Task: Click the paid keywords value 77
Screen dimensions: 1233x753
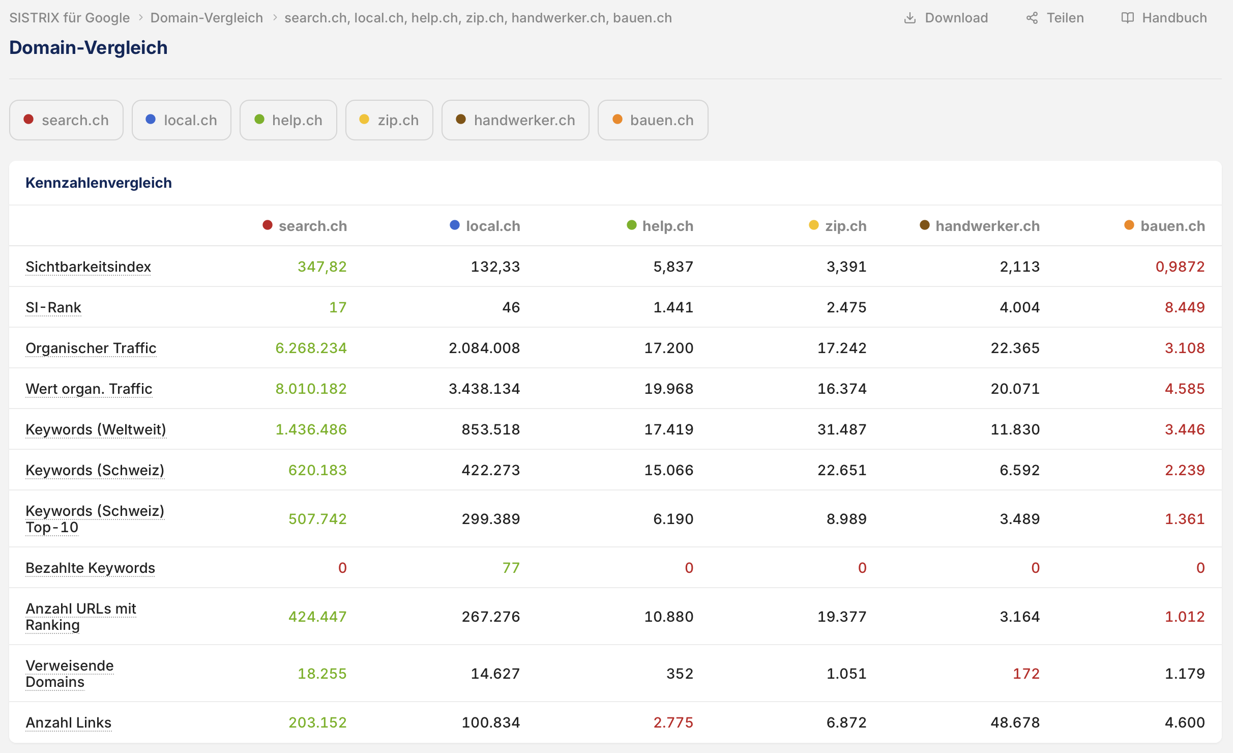Action: [x=511, y=568]
